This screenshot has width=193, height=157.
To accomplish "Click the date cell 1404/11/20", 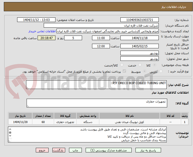I will 20,122.
